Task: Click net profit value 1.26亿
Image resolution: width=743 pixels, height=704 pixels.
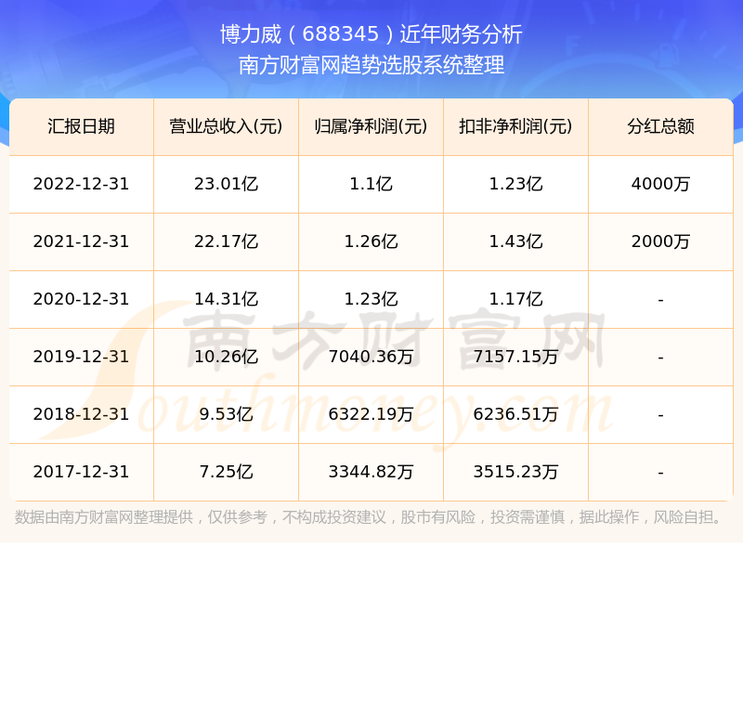Action: (x=371, y=241)
